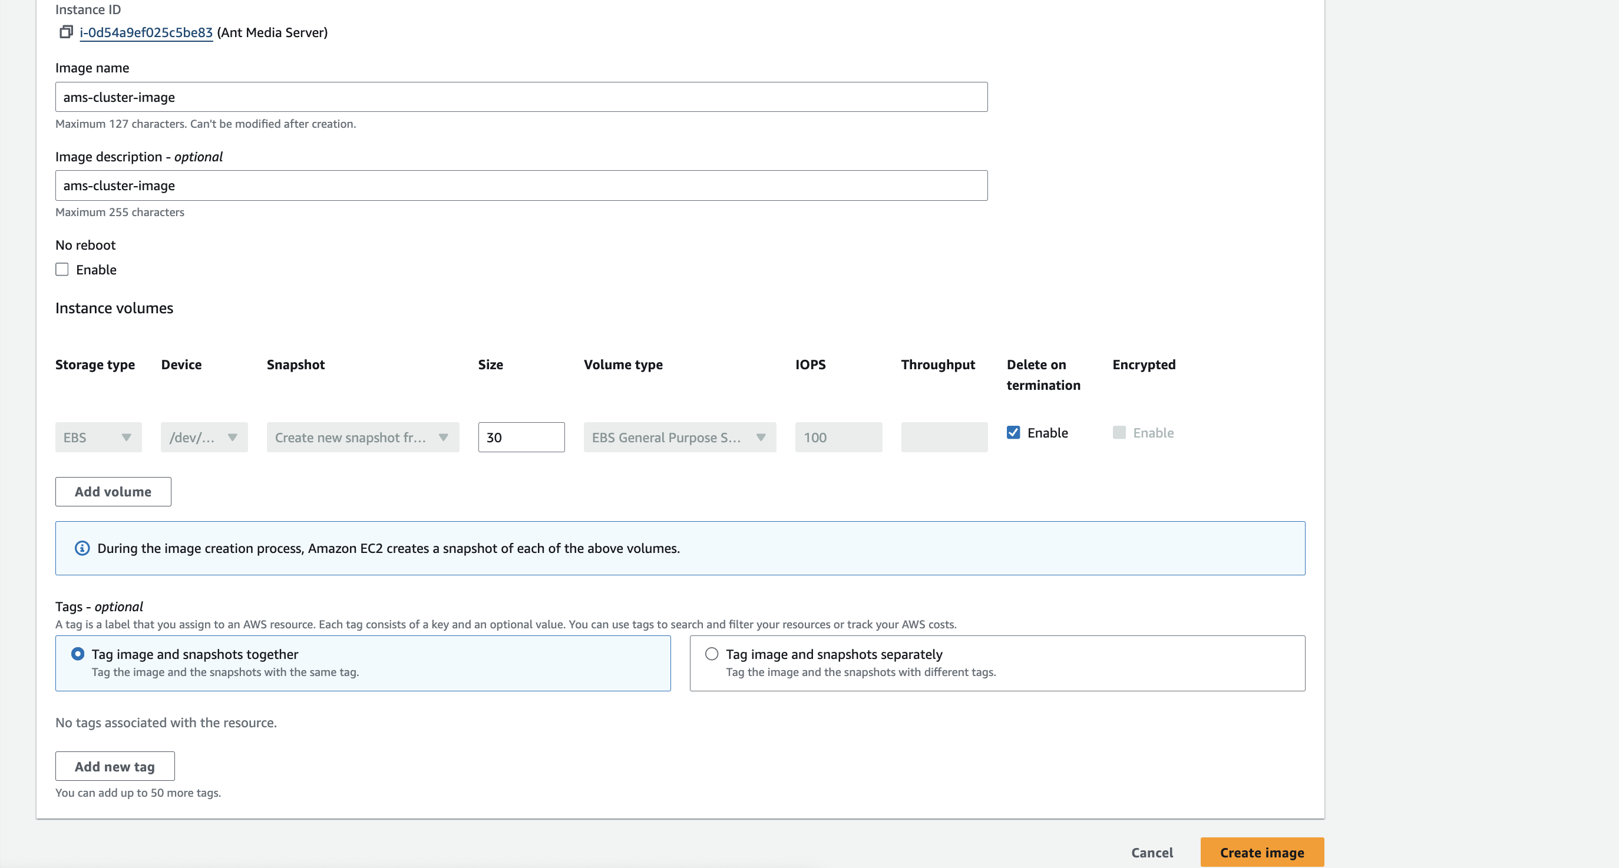This screenshot has height=868, width=1619.
Task: Click the Snapshot column header
Action: tap(295, 365)
